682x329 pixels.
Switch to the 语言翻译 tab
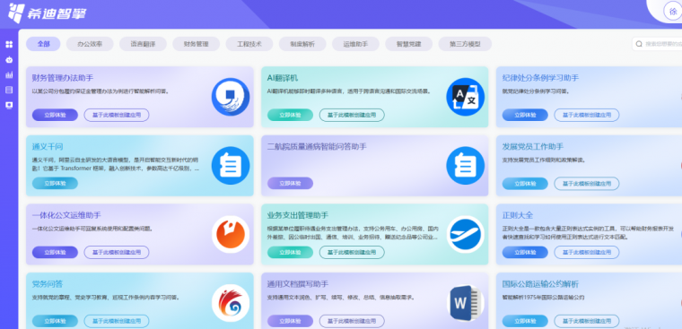(x=143, y=44)
